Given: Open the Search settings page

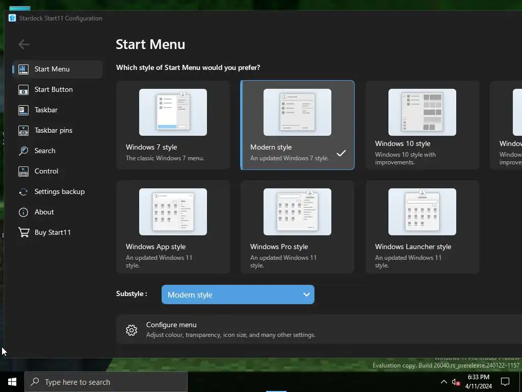Looking at the screenshot, I should 57,151.
